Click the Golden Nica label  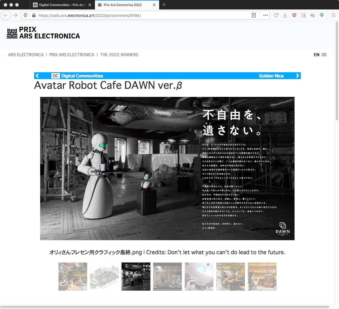pos(271,76)
